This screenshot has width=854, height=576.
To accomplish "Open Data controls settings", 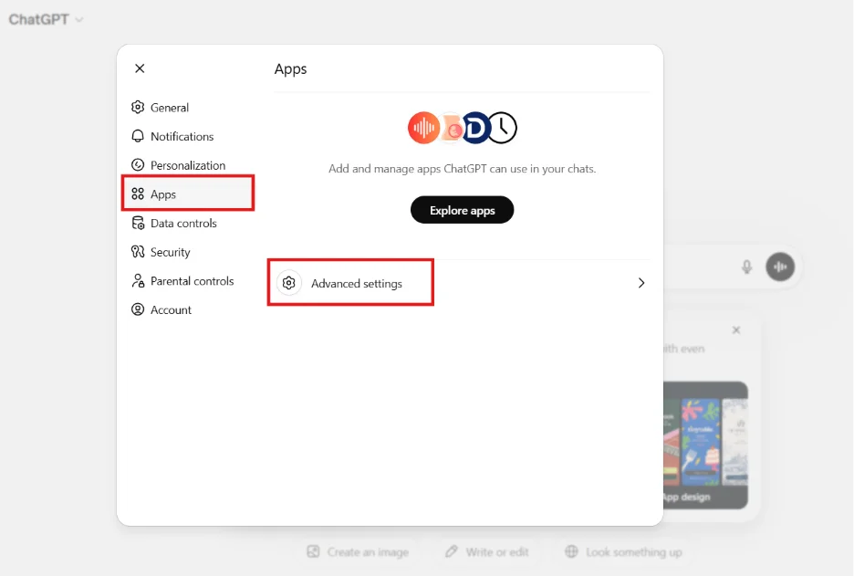I will [189, 223].
